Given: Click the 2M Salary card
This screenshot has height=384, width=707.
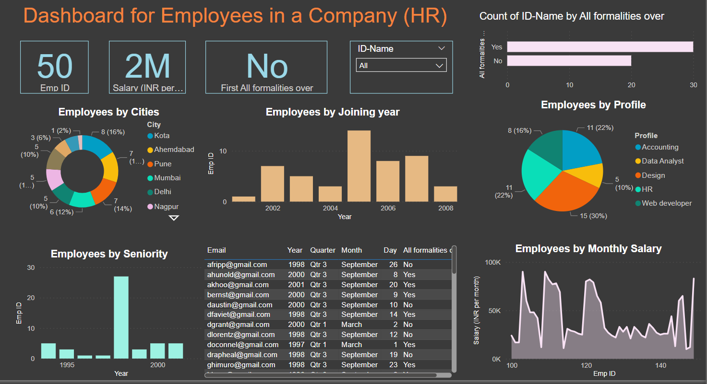Looking at the screenshot, I should coord(147,67).
